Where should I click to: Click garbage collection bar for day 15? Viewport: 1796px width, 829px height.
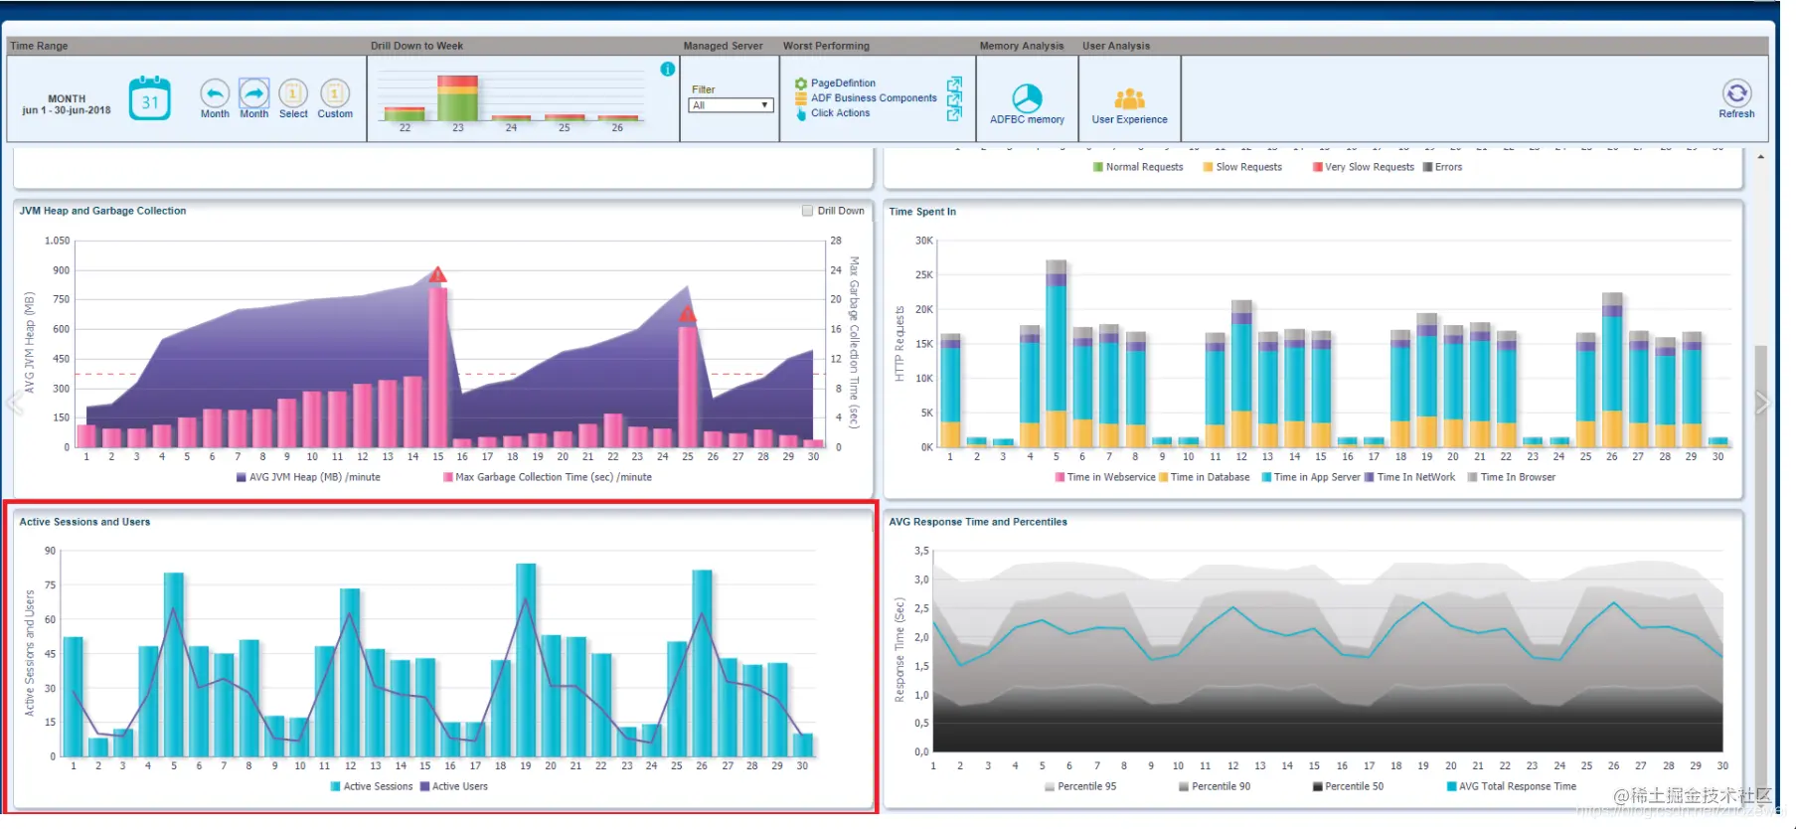[437, 367]
